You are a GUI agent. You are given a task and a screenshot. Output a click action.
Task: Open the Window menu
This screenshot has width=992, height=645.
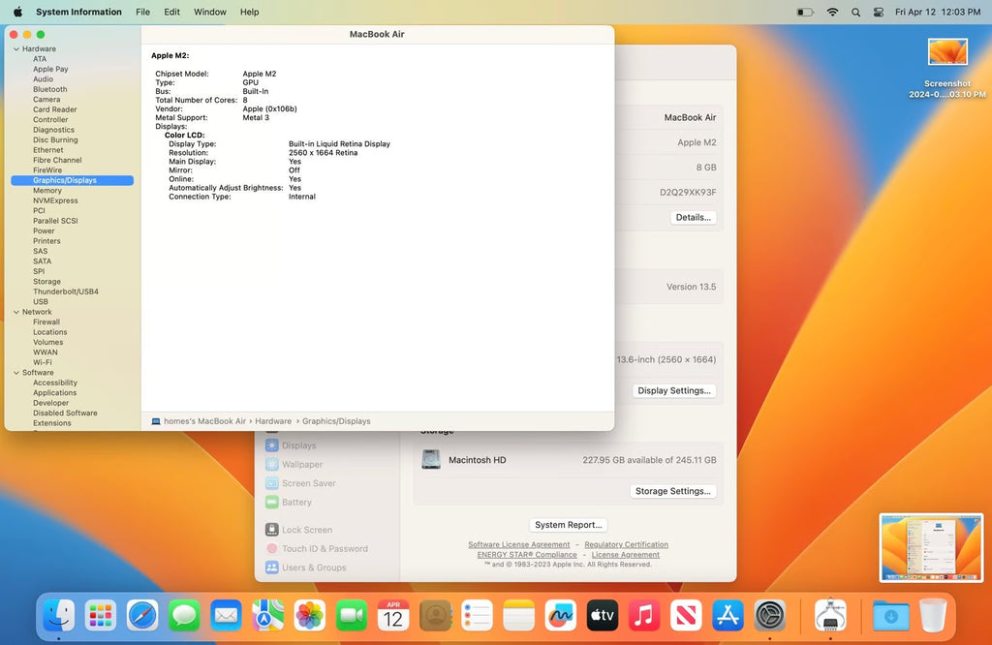[x=209, y=12]
